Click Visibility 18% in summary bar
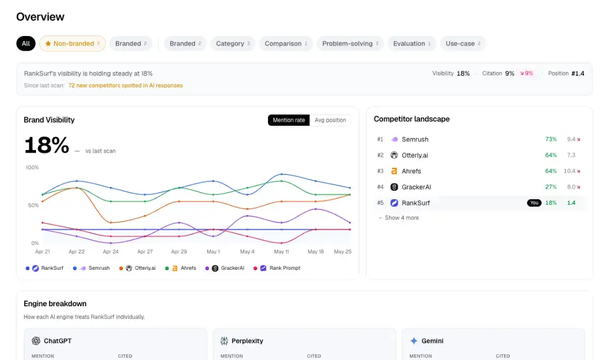This screenshot has height=360, width=608. tap(451, 74)
